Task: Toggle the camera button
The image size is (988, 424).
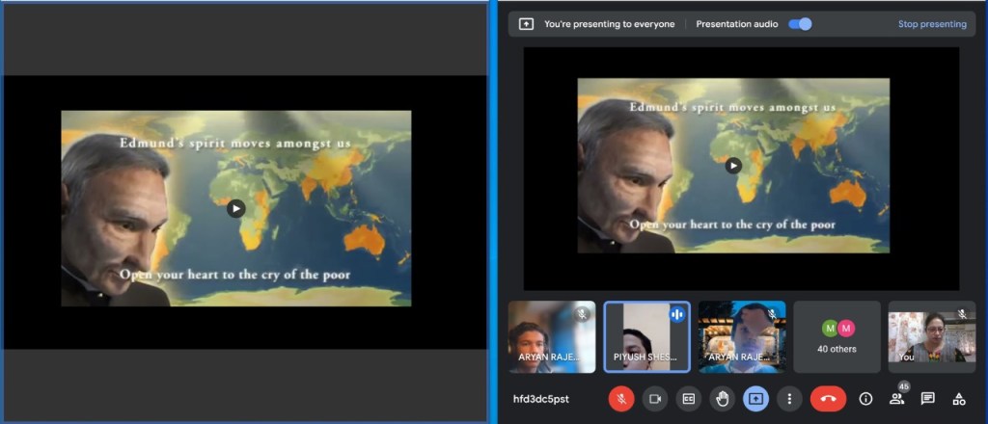Action: click(655, 398)
